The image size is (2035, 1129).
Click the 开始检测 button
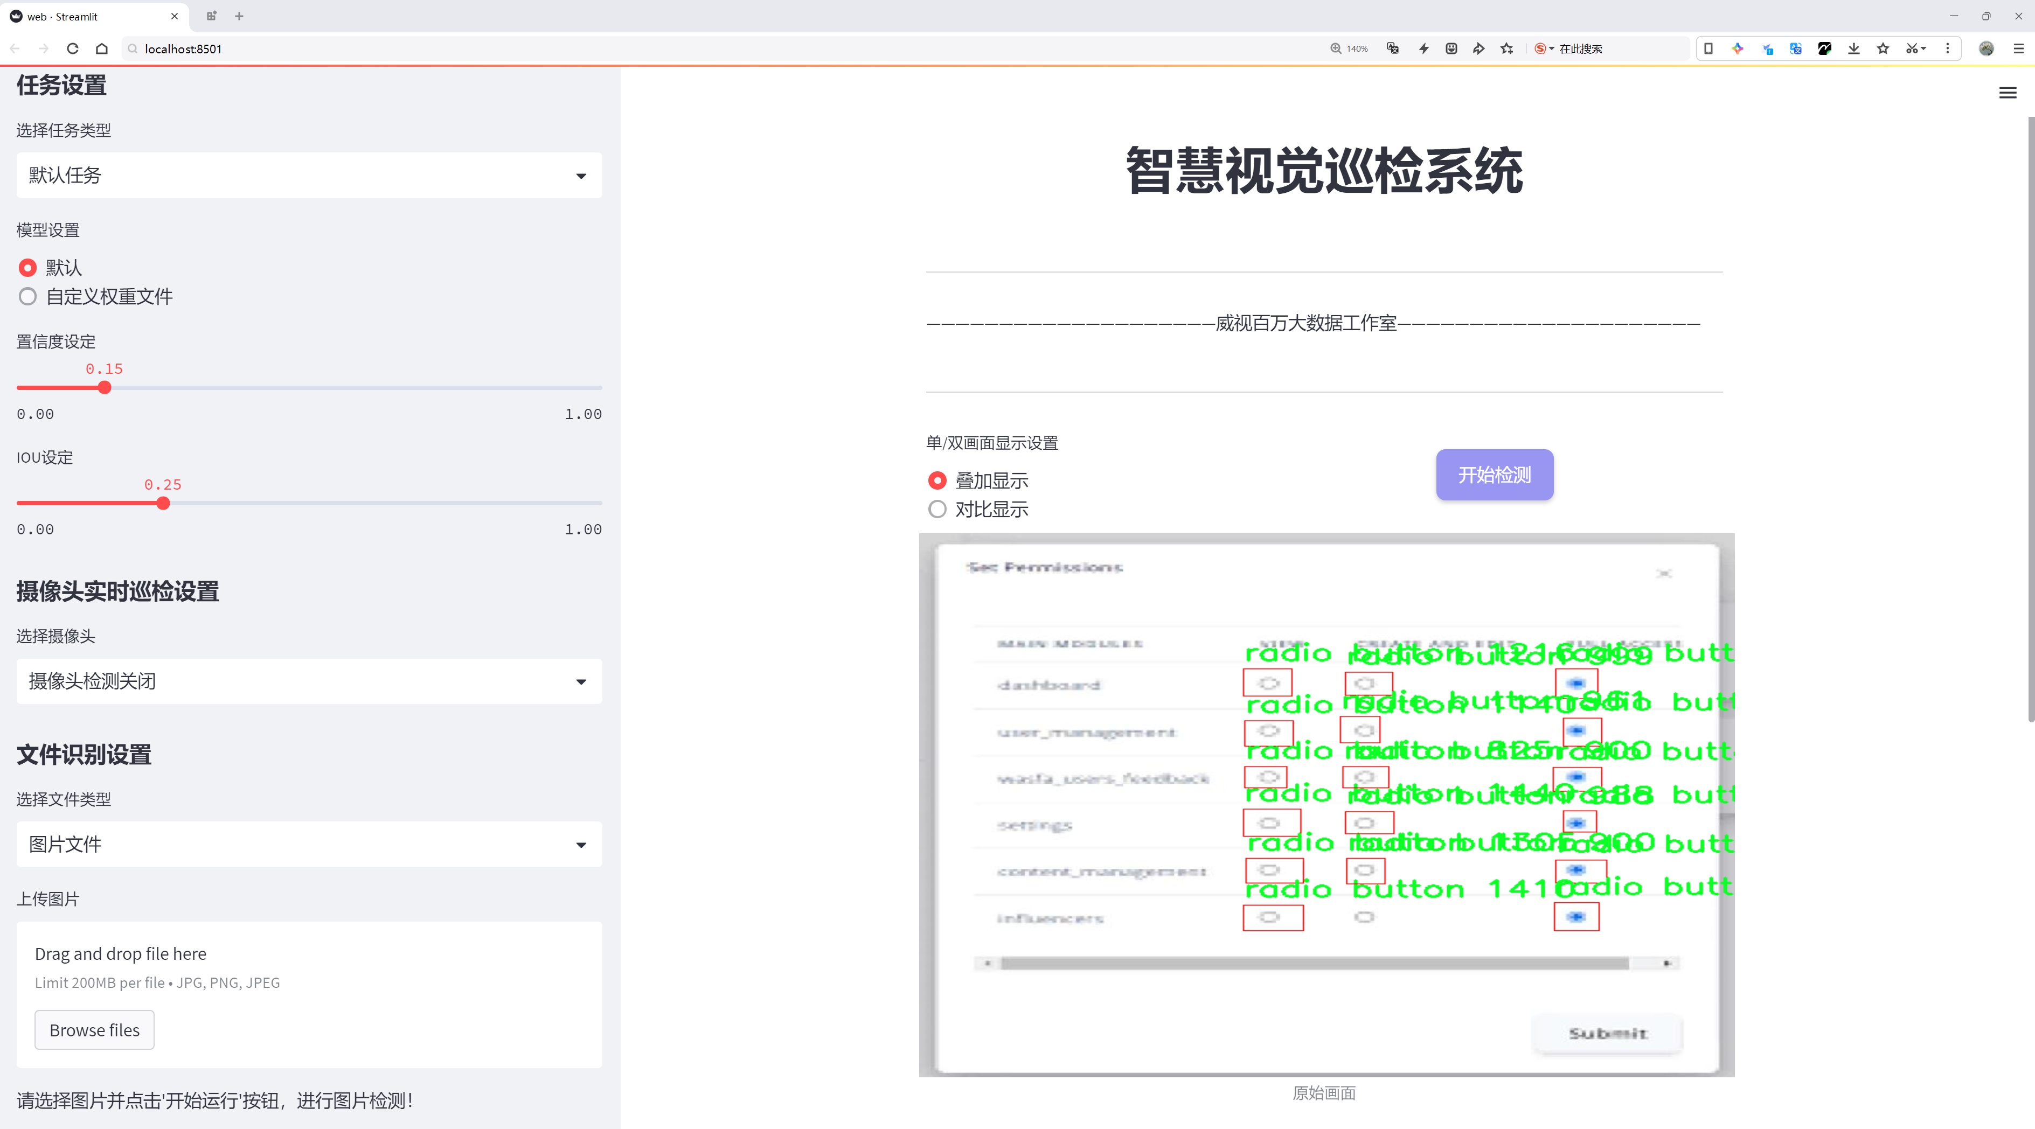(x=1494, y=475)
